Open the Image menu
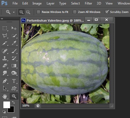This screenshot has height=118, width=130. pos(37,3)
